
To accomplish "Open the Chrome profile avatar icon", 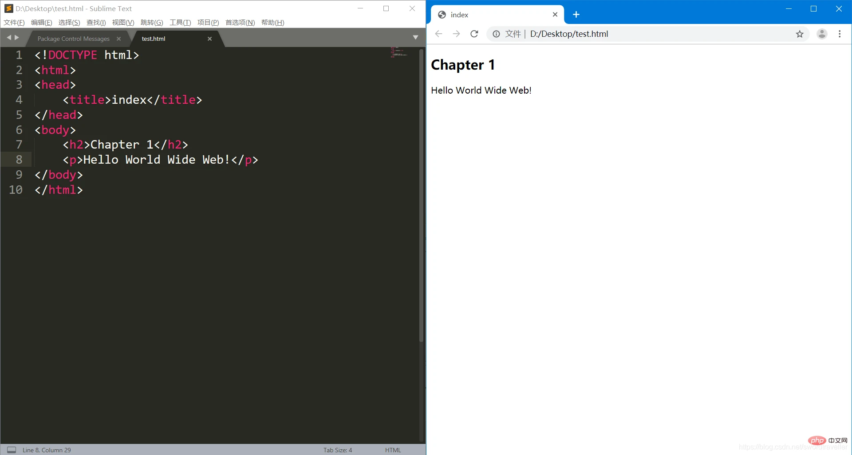I will (x=822, y=34).
